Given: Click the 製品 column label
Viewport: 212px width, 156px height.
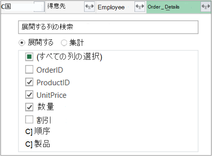Looking at the screenshot, I should [x=42, y=143].
